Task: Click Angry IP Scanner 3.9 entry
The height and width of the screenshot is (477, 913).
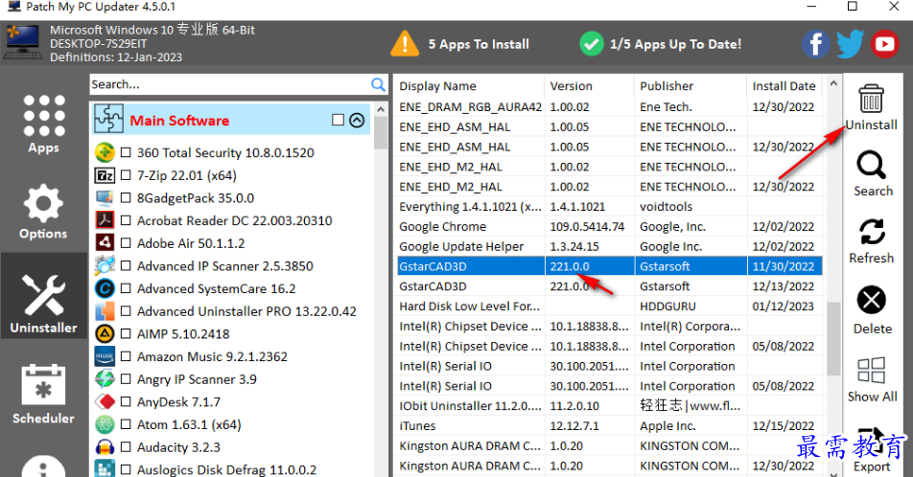Action: [x=197, y=379]
